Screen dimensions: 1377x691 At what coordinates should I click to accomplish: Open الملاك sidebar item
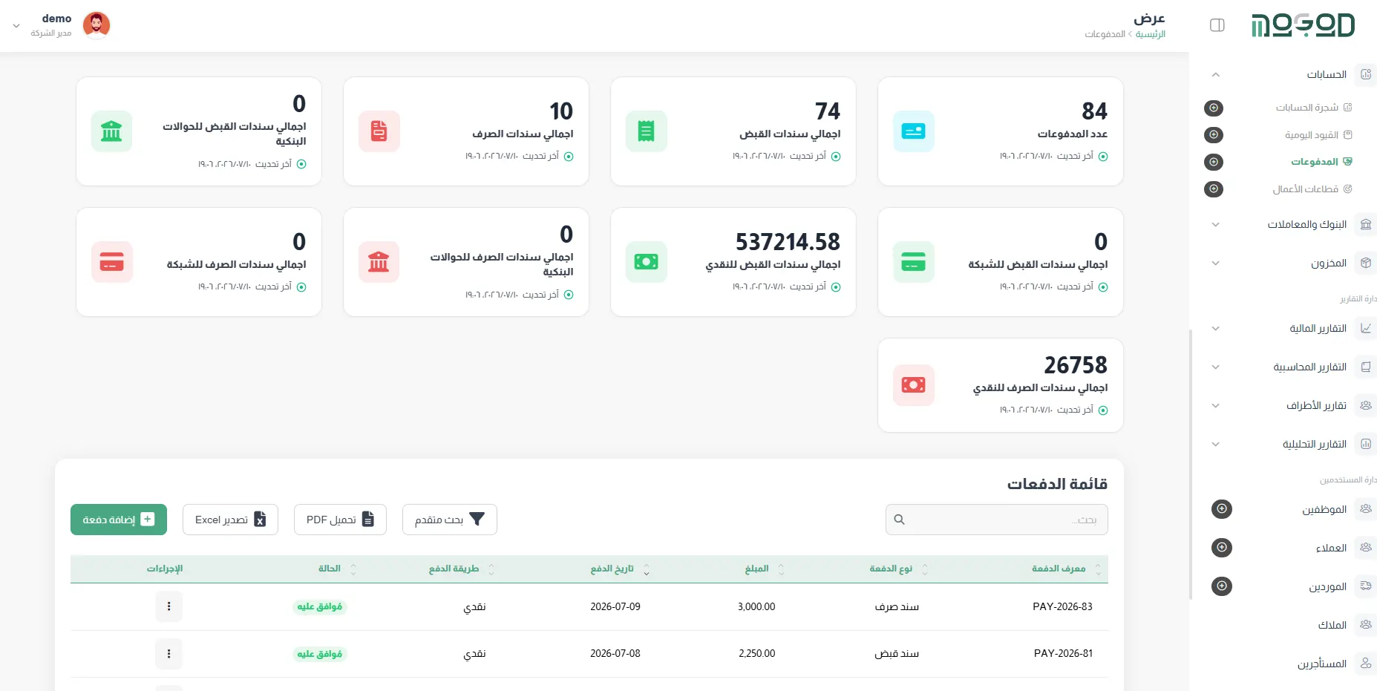pos(1332,625)
